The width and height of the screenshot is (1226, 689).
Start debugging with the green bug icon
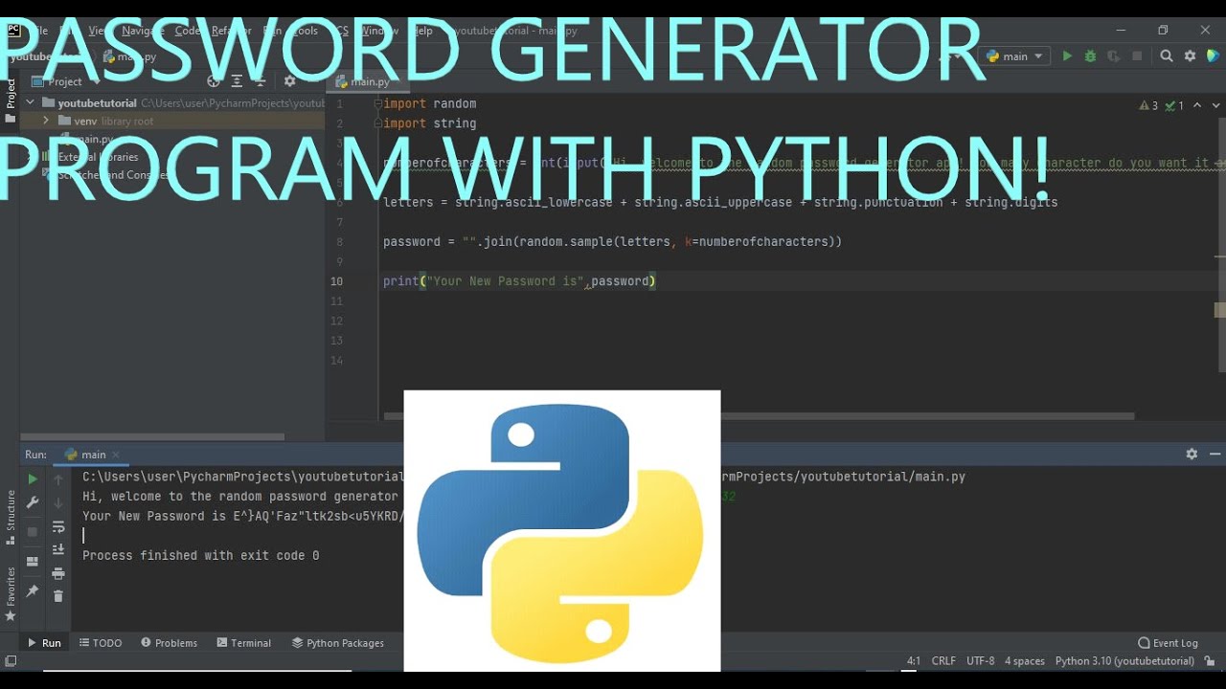(1090, 56)
